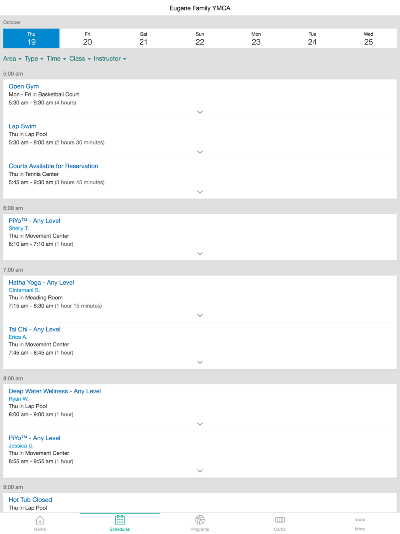This screenshot has width=400, height=534.
Task: Open the Programs basketball icon
Action: [200, 520]
